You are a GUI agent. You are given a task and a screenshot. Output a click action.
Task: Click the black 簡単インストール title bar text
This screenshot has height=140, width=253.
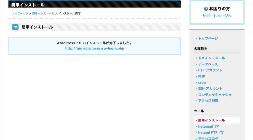[x=28, y=5]
